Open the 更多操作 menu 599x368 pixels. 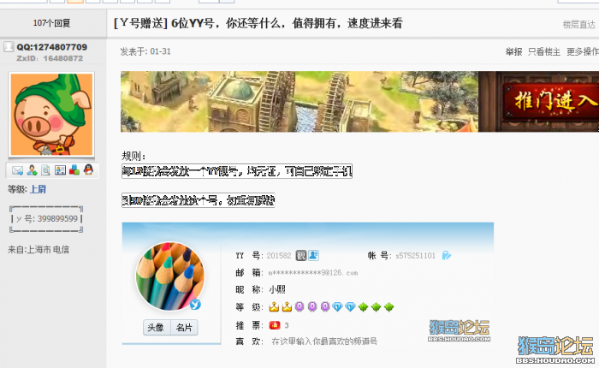tap(583, 51)
